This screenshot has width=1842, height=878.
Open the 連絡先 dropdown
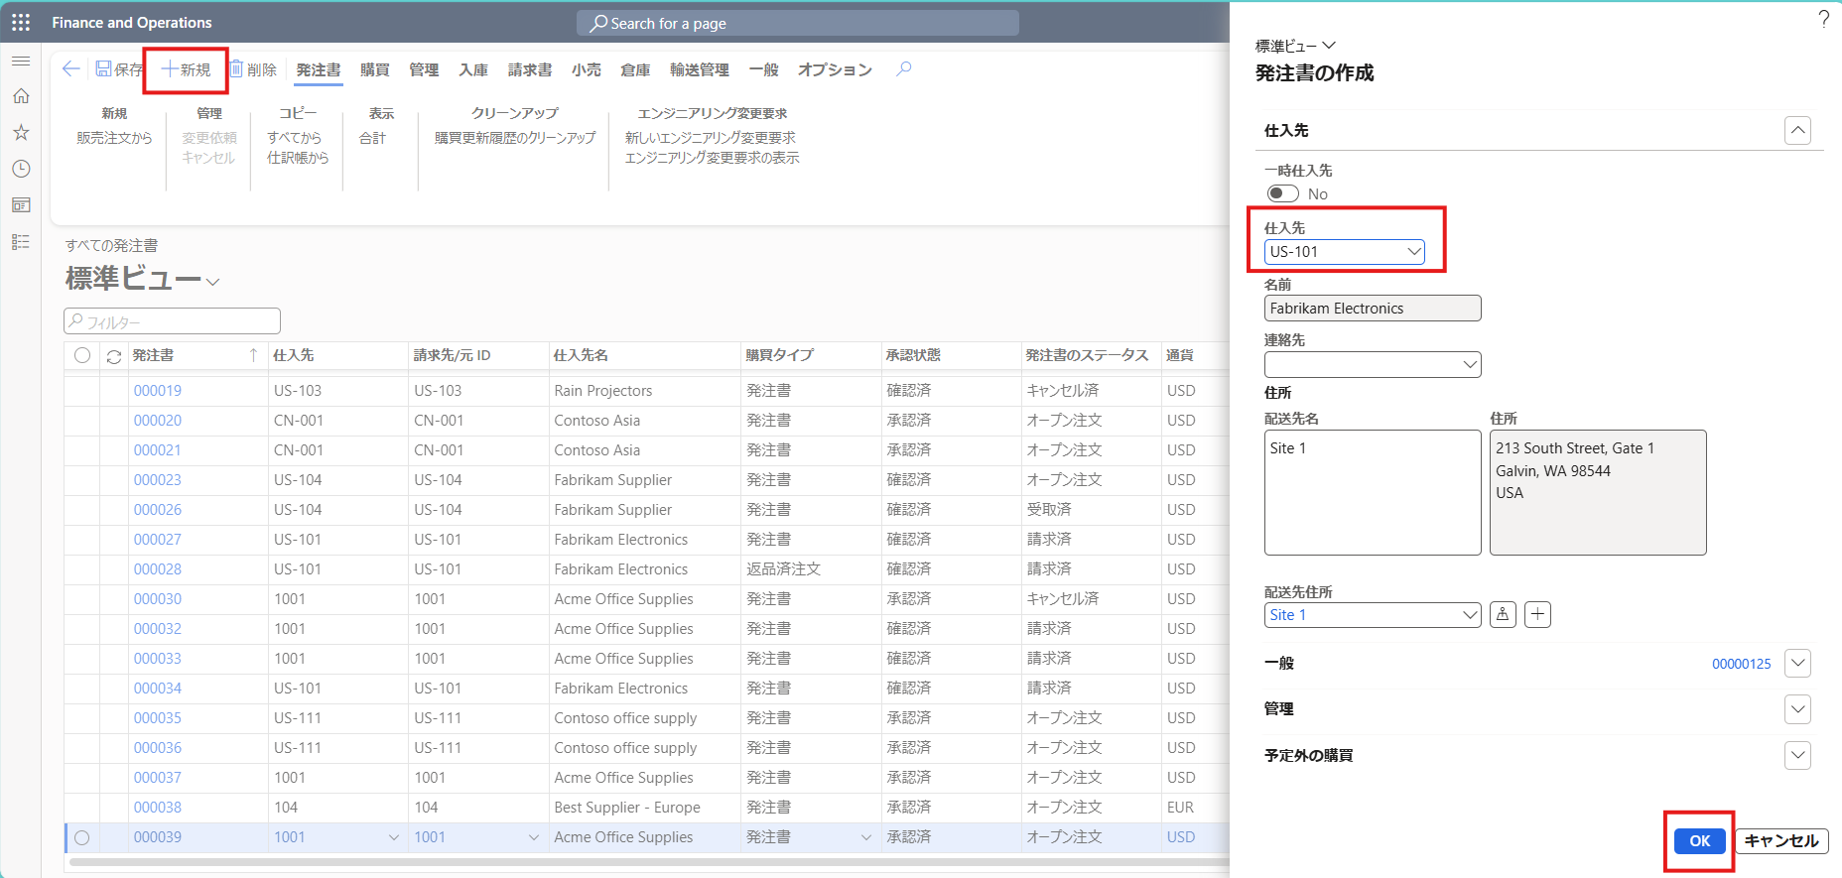[x=1470, y=364]
